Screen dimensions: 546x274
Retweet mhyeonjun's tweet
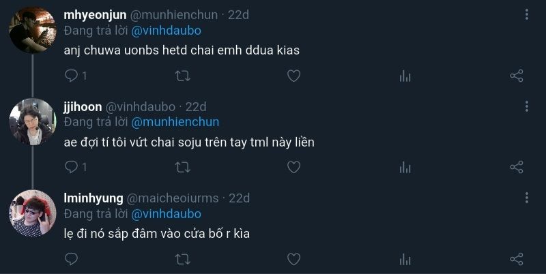tap(183, 76)
